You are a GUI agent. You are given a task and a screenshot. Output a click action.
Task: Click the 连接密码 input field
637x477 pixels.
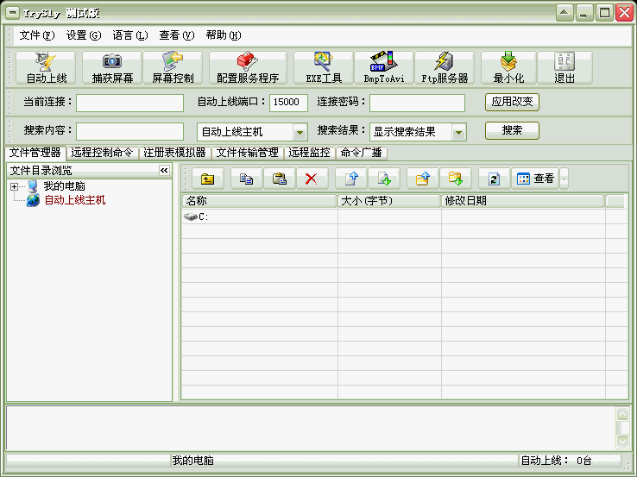[417, 103]
